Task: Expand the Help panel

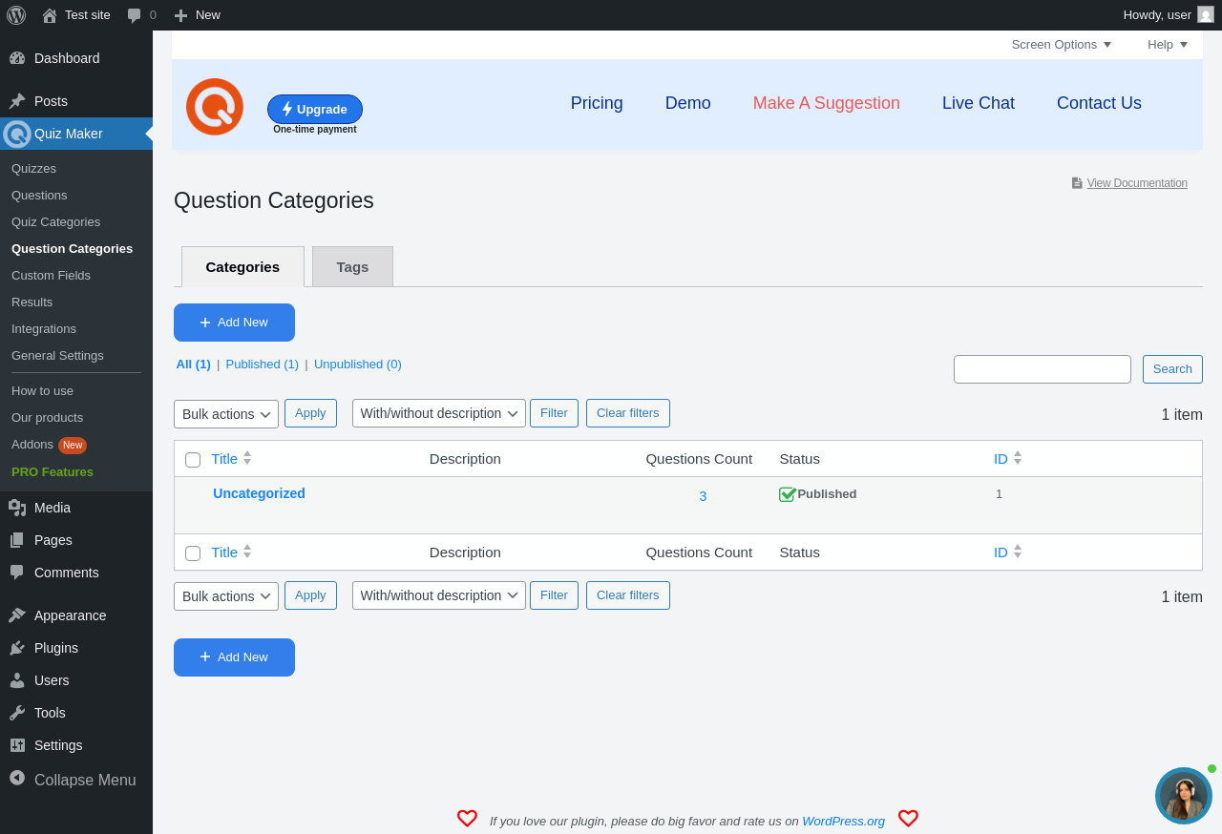Action: point(1168,45)
